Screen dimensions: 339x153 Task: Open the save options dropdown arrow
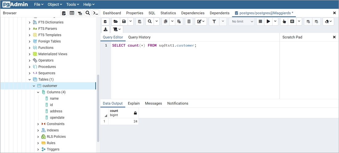point(131,21)
